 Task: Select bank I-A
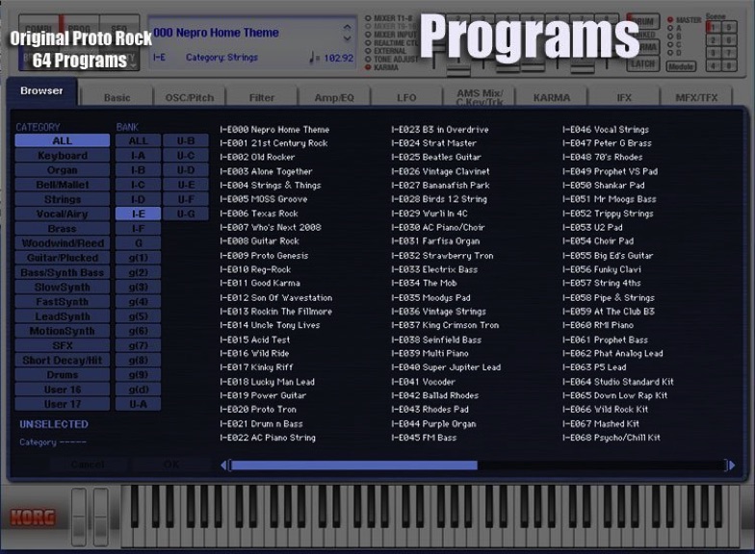(x=139, y=156)
